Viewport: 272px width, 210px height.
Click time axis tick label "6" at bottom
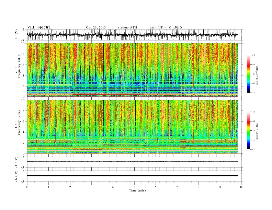pos(156,187)
